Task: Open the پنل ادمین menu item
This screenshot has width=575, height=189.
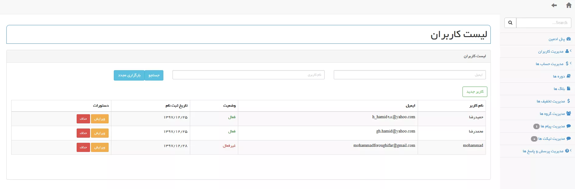Action: pyautogui.click(x=556, y=39)
